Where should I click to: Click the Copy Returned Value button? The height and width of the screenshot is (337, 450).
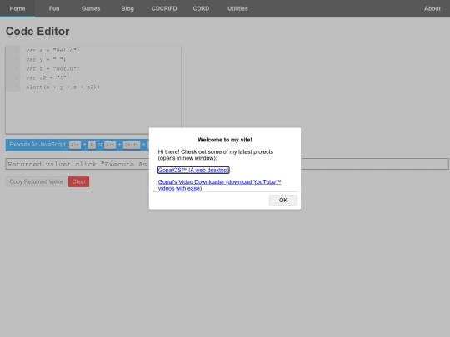36,181
